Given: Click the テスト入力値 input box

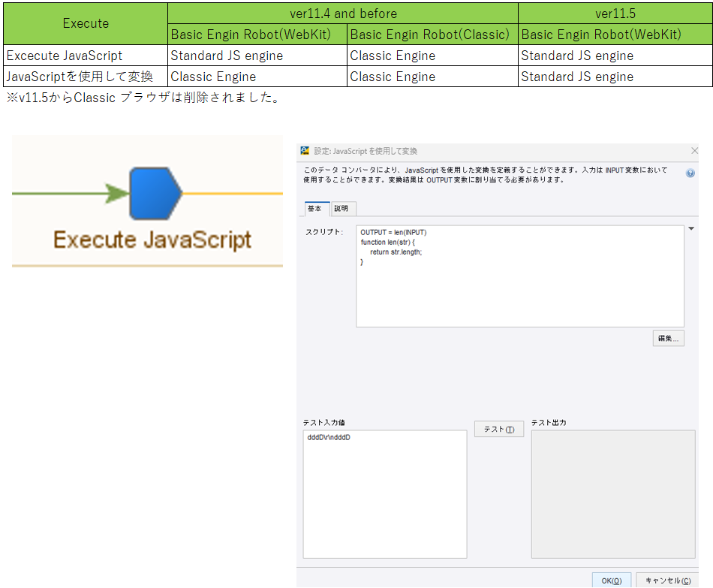Looking at the screenshot, I should point(385,494).
